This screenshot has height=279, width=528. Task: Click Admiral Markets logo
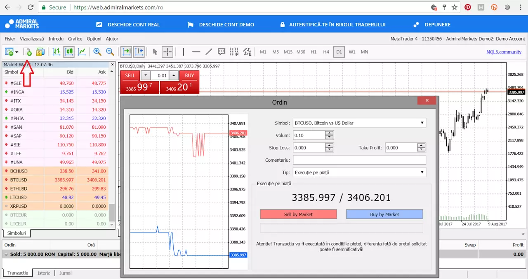(x=22, y=24)
